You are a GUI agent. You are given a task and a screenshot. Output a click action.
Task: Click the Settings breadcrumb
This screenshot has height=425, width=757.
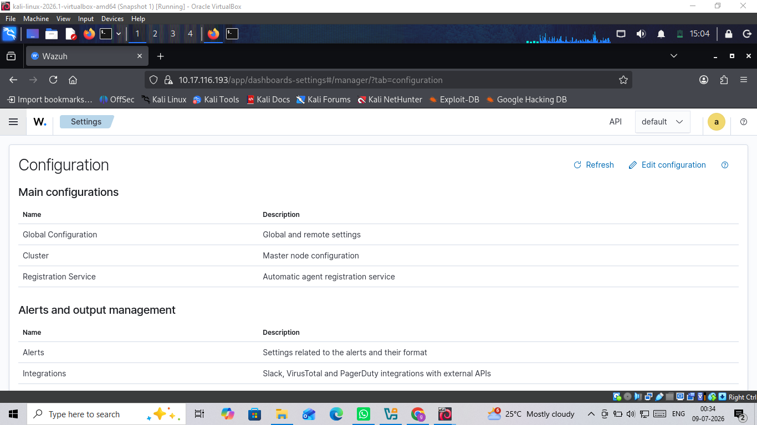click(86, 122)
